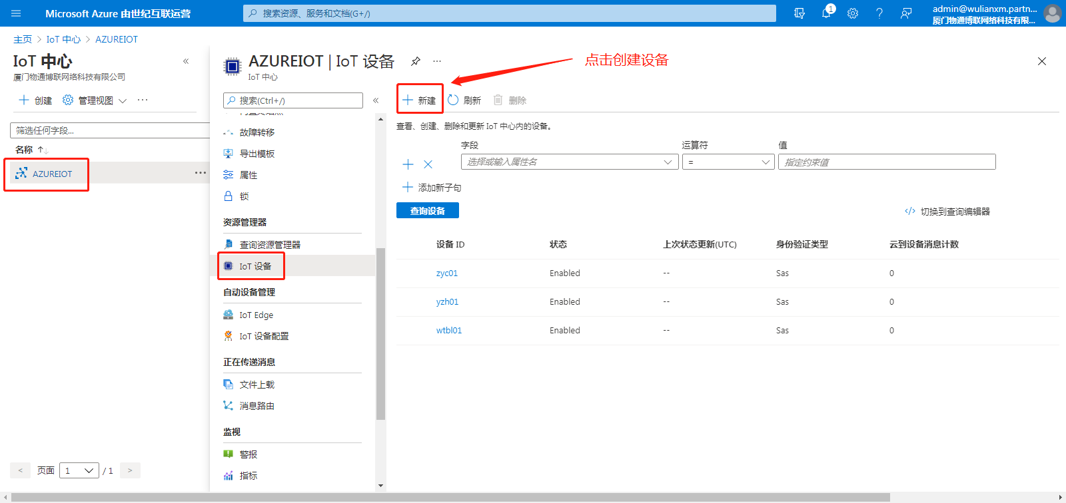This screenshot has height=503, width=1066.
Task: Go to next page arrow
Action: 130,470
